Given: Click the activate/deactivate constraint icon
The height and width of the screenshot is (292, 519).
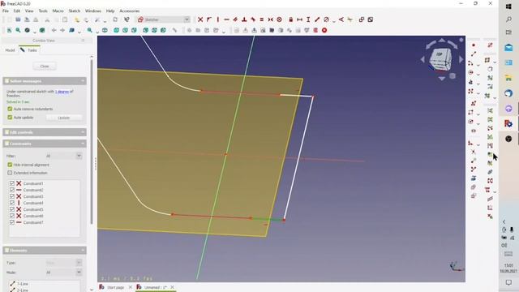Looking at the screenshot, I should pyautogui.click(x=371, y=19).
